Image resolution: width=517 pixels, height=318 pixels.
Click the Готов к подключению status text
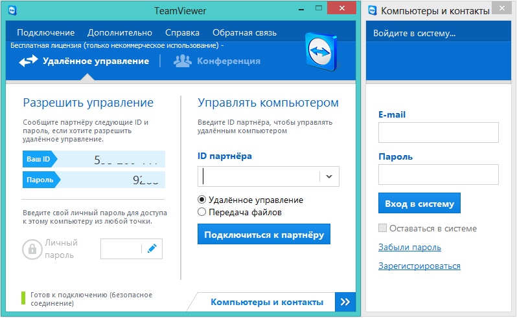pyautogui.click(x=91, y=299)
